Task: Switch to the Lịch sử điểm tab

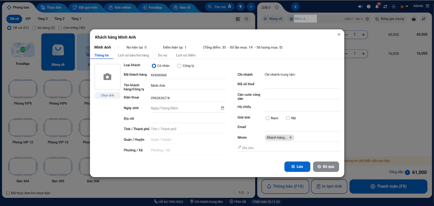Action: (x=186, y=55)
